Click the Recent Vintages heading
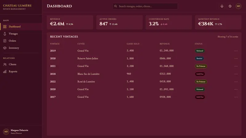The width and height of the screenshot is (246, 138). pos(64,36)
